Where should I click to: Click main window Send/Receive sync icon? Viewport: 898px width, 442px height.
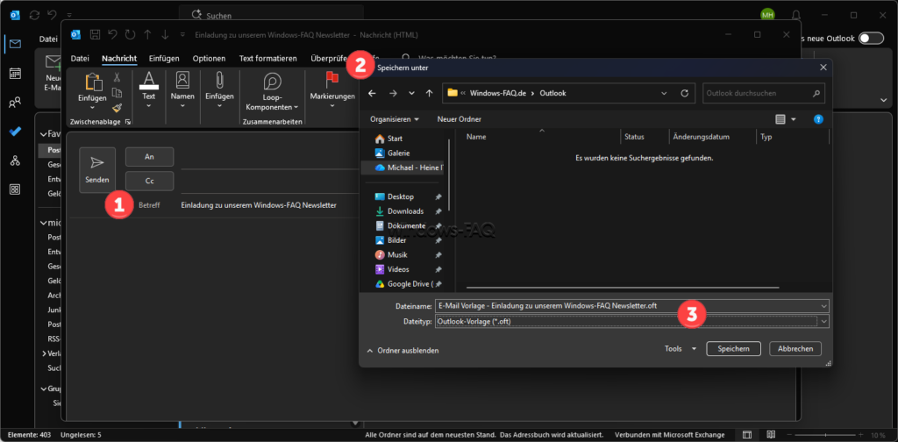pyautogui.click(x=34, y=15)
